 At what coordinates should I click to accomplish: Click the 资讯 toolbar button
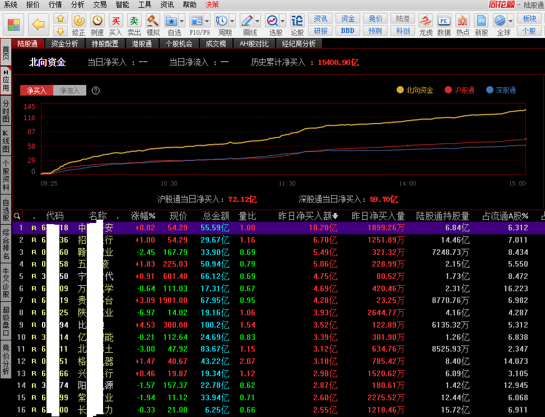tap(320, 18)
